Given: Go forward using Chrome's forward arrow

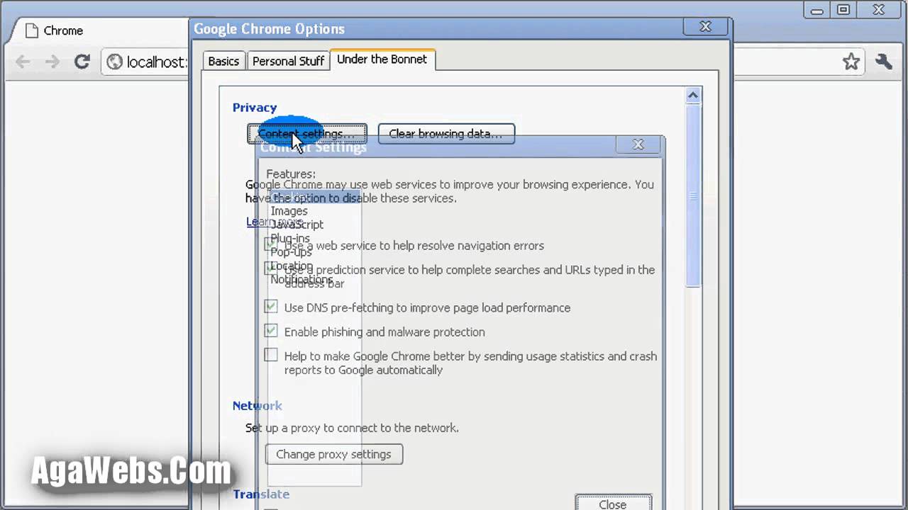Looking at the screenshot, I should tap(52, 62).
